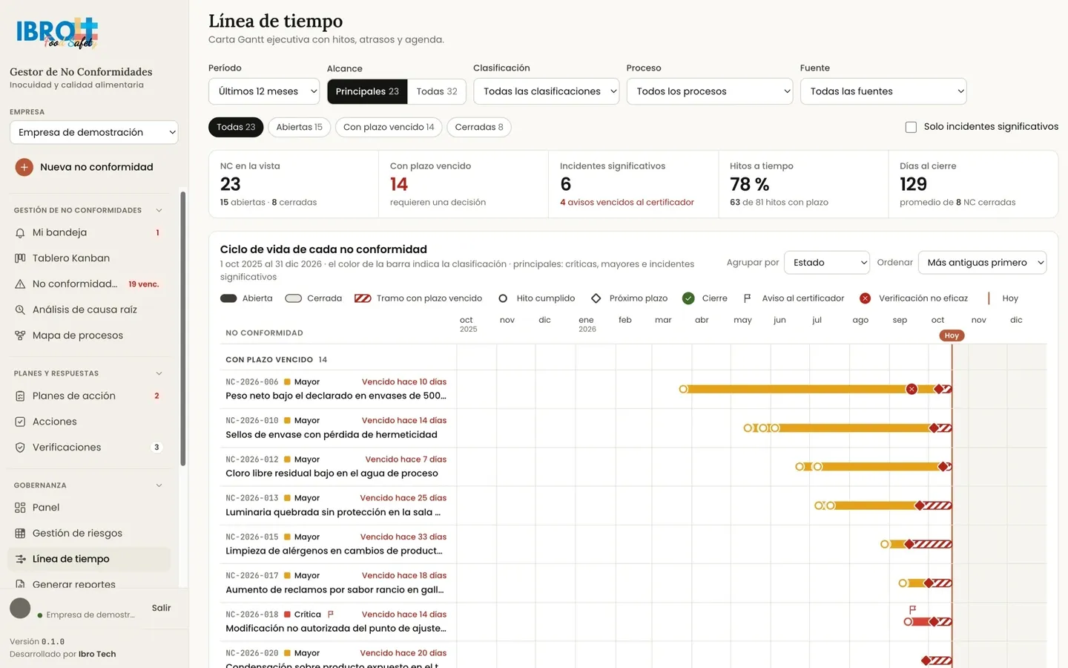This screenshot has width=1068, height=668.
Task: Click the plus icon for Nueva no conformidad
Action: click(x=24, y=167)
